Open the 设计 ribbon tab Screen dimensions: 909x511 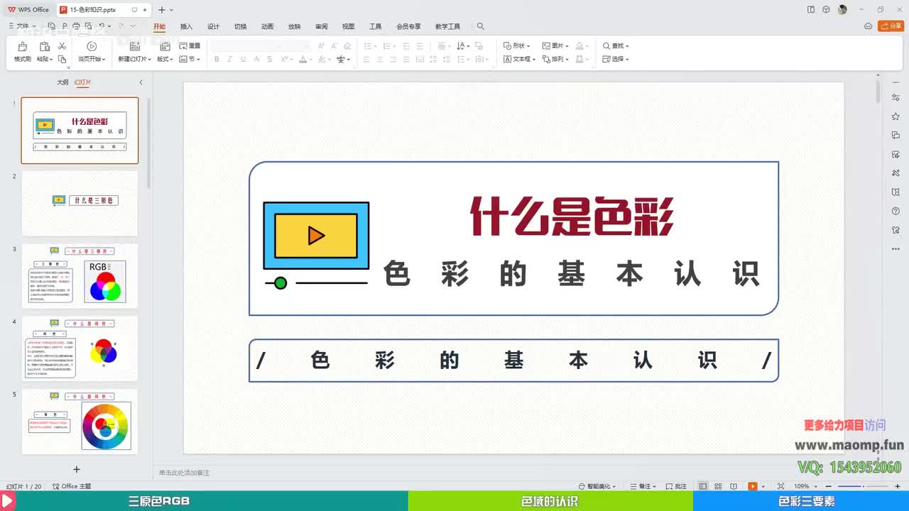click(213, 26)
